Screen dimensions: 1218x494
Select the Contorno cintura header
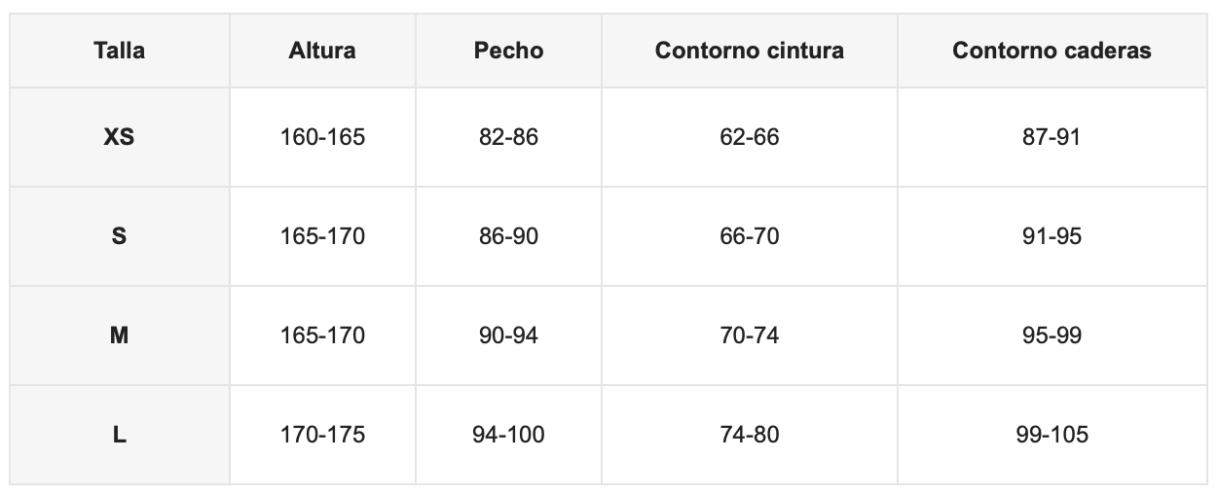point(750,51)
